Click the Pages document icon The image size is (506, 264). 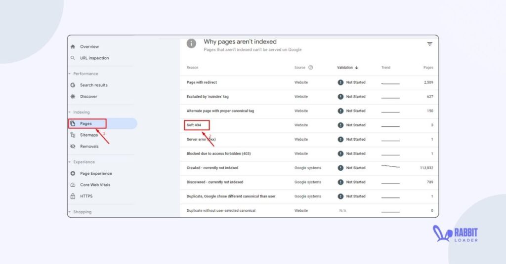(x=73, y=123)
